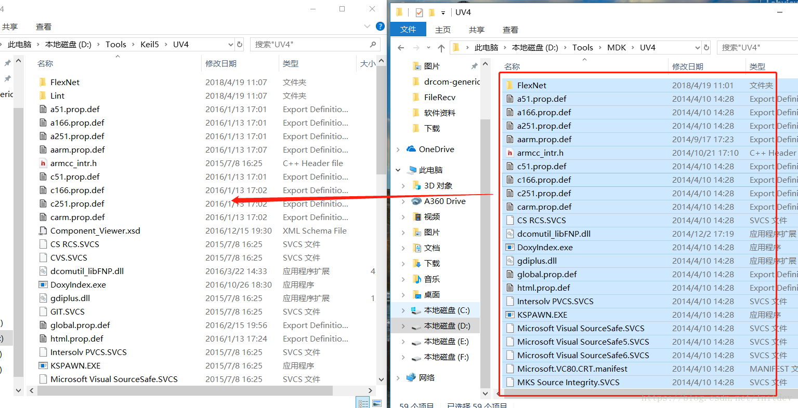The image size is (798, 408).
Task: Go up one folder level in right window
Action: pos(441,48)
